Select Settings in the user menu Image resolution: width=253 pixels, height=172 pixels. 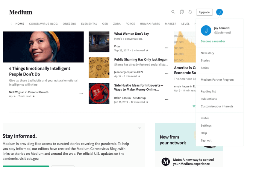coord(206,125)
